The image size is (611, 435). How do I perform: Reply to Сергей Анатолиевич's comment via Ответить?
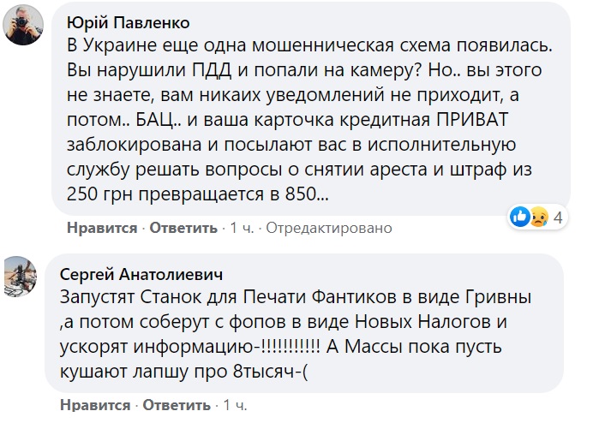pyautogui.click(x=177, y=405)
